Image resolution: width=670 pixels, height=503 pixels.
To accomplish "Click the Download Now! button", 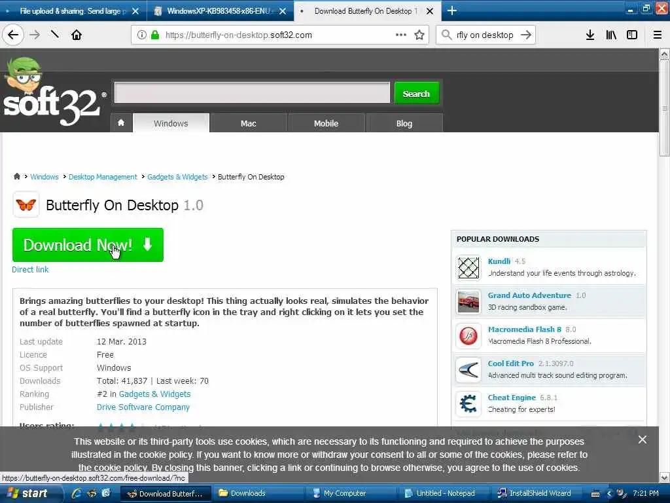I will (88, 245).
